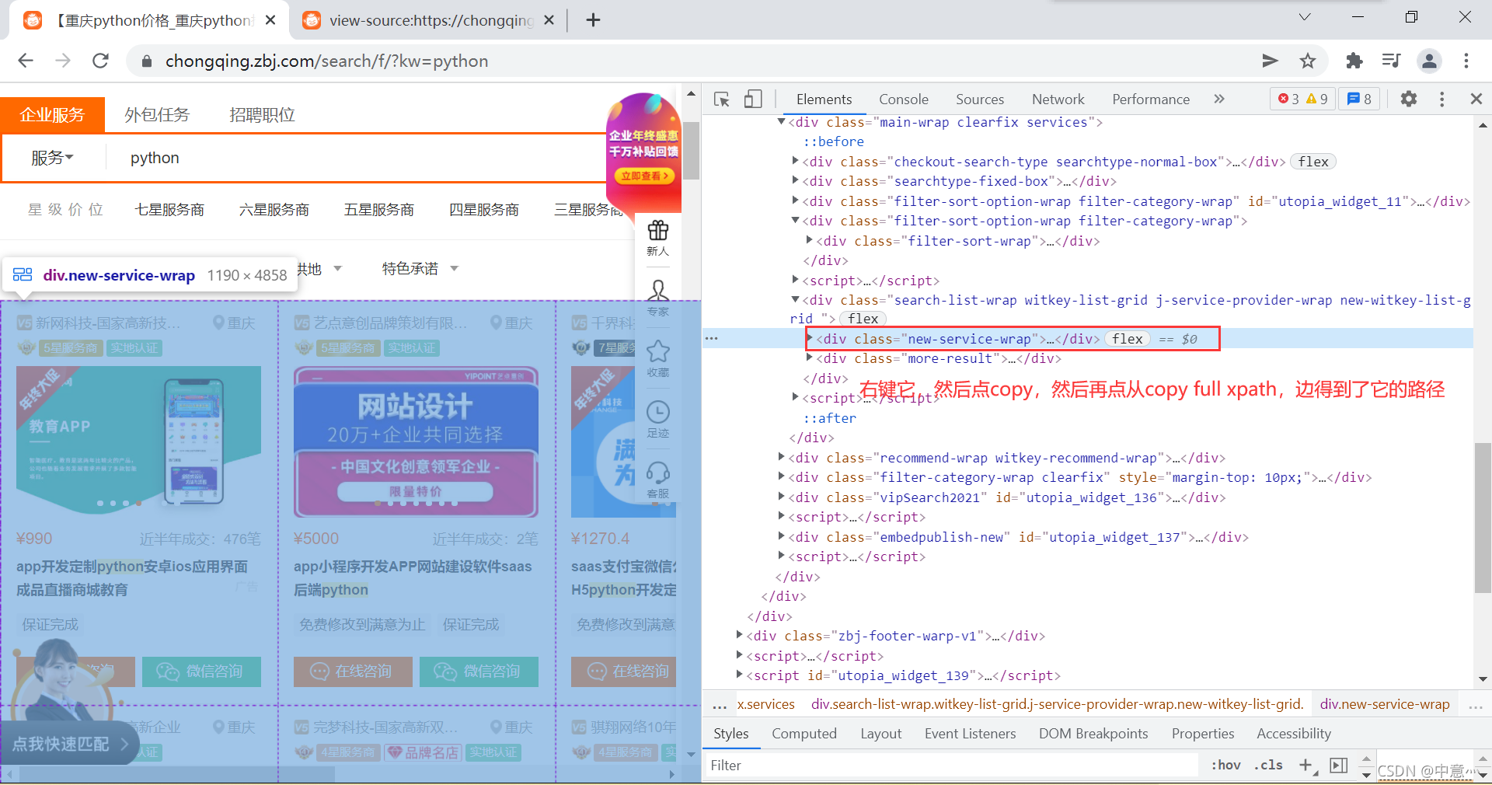Open the 特色承诺 filter dropdown
Image resolution: width=1492 pixels, height=785 pixels.
coord(420,269)
